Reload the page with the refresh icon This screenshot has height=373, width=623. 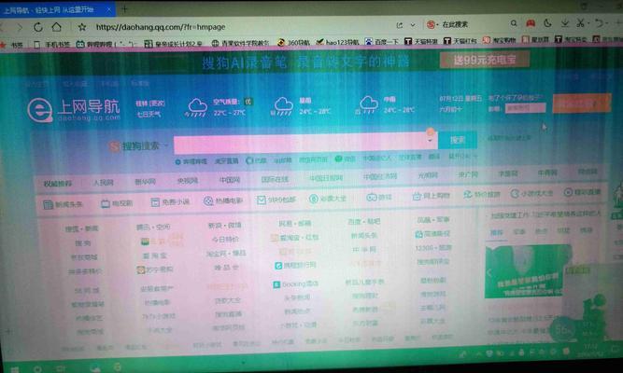click(x=38, y=27)
